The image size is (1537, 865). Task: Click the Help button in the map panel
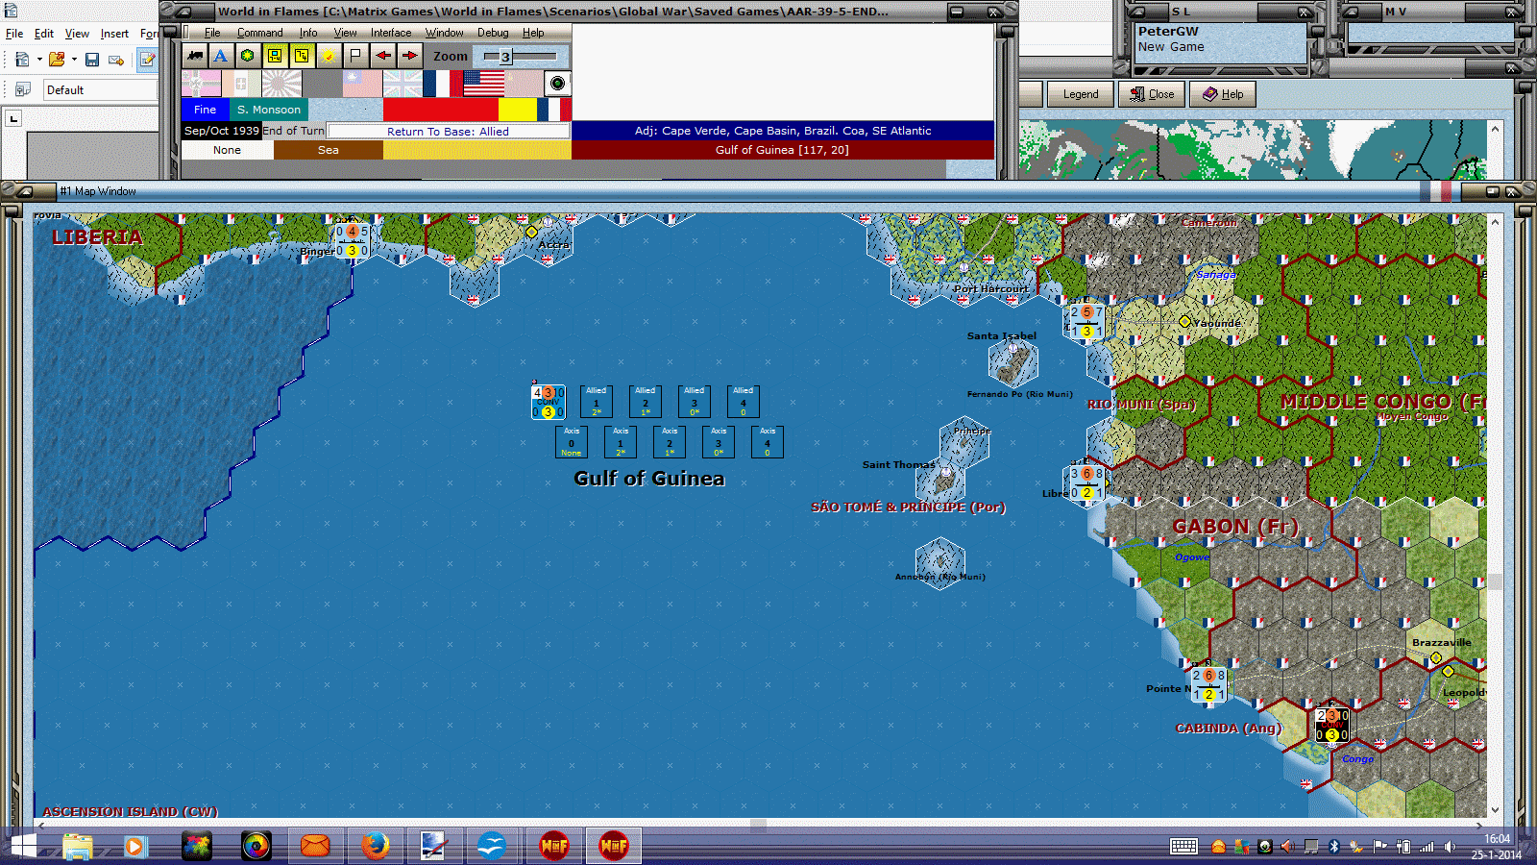[1223, 94]
